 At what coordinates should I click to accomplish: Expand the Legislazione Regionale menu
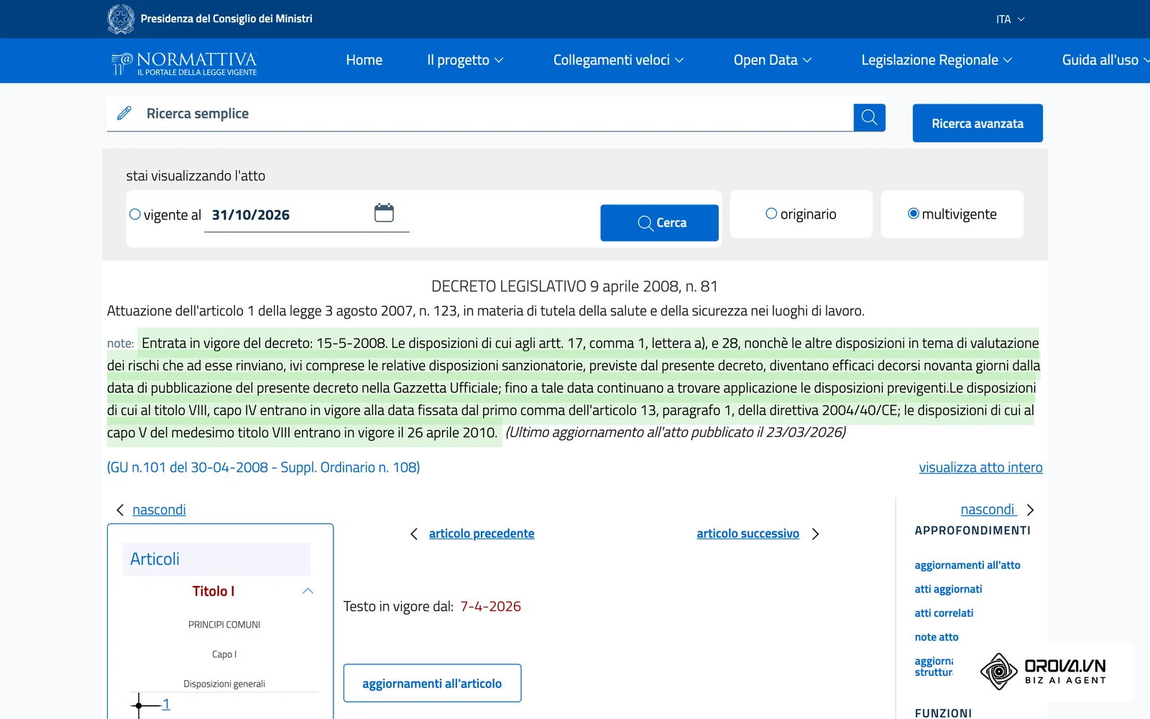coord(937,60)
